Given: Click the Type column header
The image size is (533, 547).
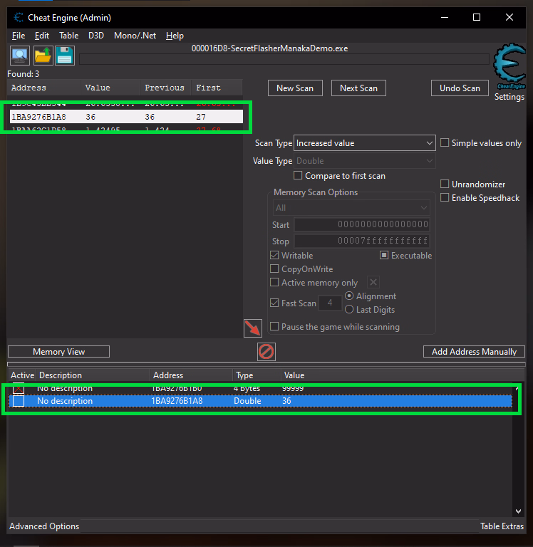Looking at the screenshot, I should 257,375.
